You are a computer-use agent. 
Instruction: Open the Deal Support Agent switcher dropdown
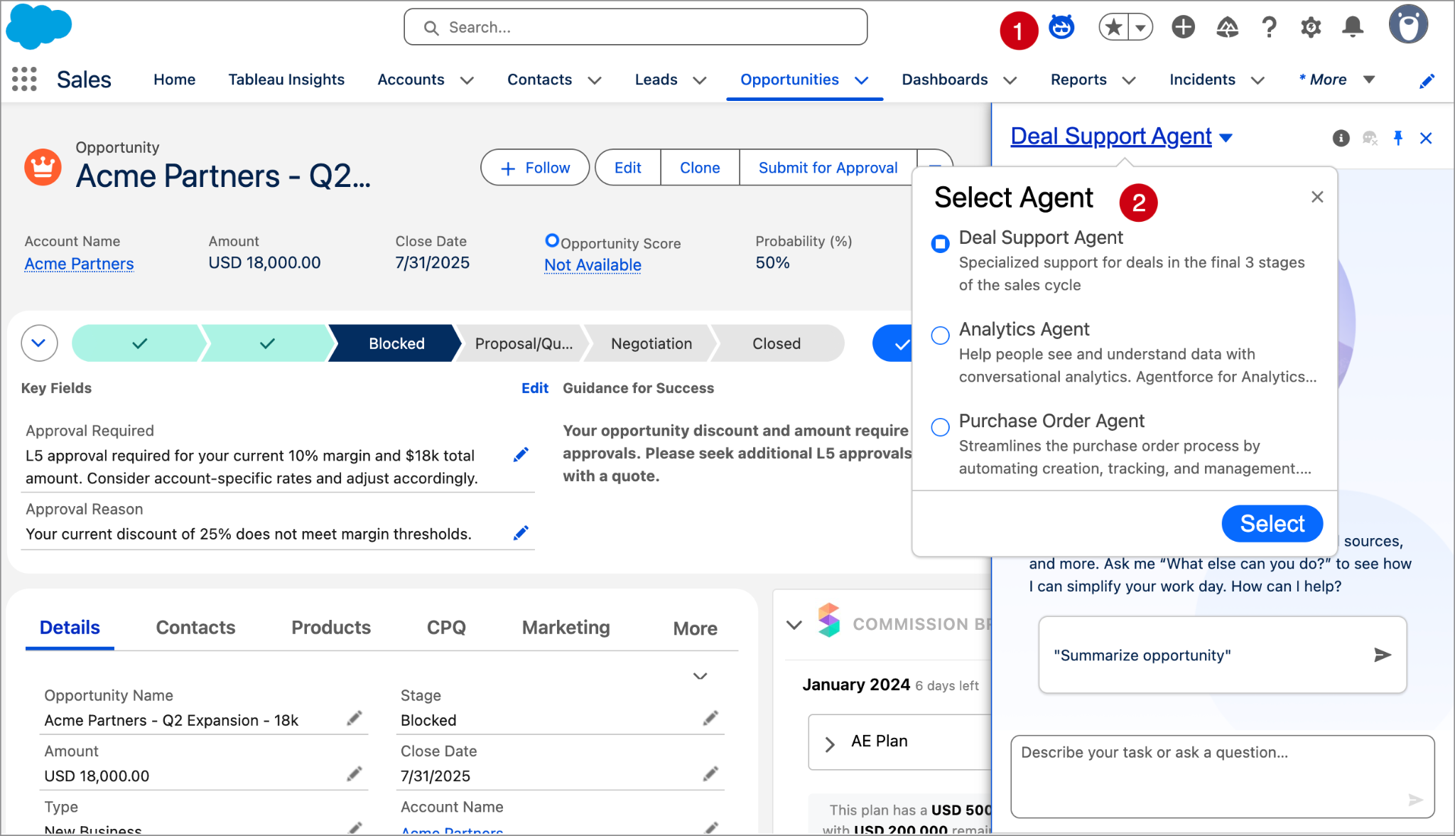[1226, 138]
